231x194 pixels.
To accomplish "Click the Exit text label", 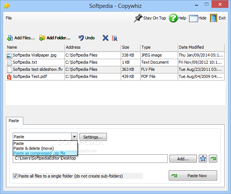I will tap(222, 18).
